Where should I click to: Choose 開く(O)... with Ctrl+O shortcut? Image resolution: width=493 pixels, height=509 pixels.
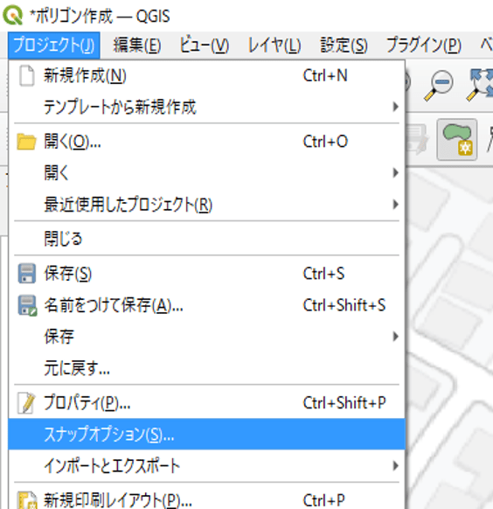206,142
